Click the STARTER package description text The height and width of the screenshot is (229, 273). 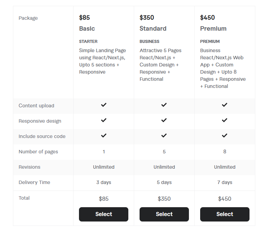(102, 61)
